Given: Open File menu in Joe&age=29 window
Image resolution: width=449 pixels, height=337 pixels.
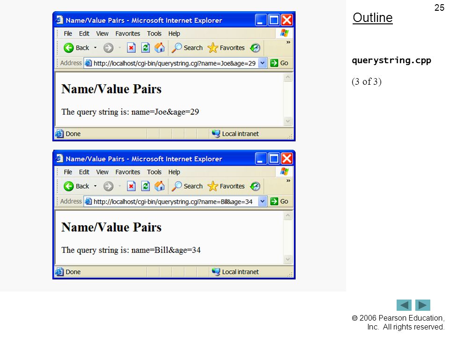Looking at the screenshot, I should click(x=68, y=34).
